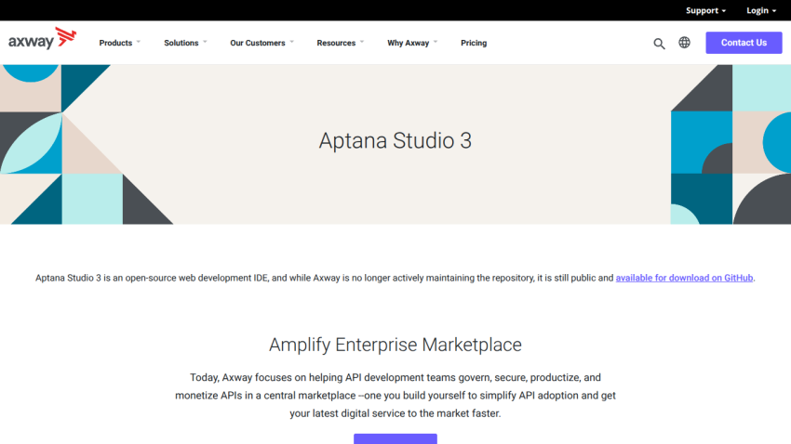The height and width of the screenshot is (444, 791).
Task: Open the Products menu
Action: 119,43
